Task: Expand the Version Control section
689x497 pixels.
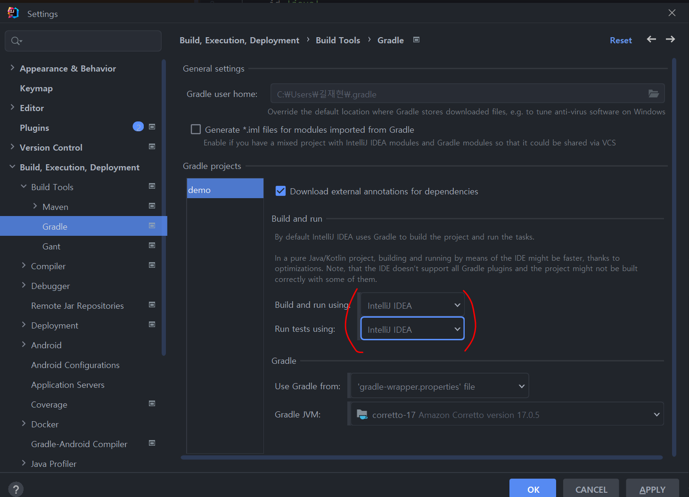Action: [12, 147]
